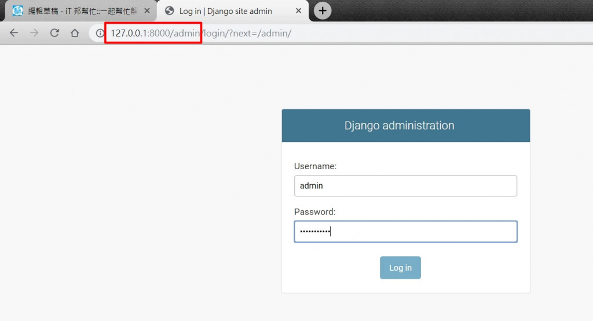
Task: Focus the Username input field
Action: 405,186
